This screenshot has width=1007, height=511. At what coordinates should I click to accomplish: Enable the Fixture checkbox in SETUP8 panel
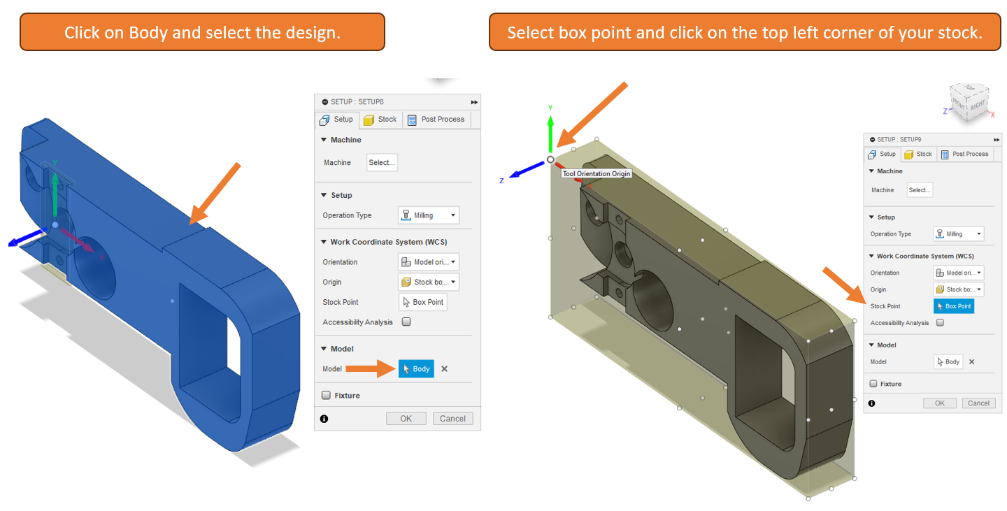point(326,395)
